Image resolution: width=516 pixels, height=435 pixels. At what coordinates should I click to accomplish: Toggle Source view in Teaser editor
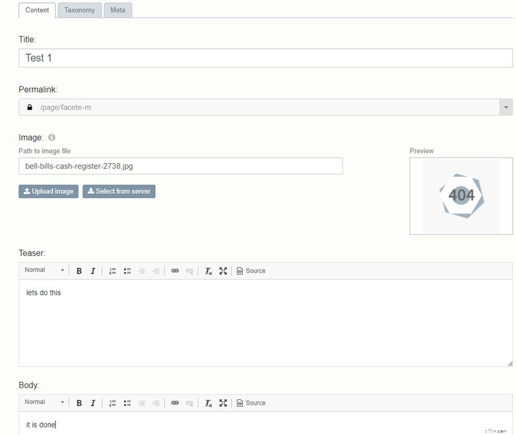(251, 271)
